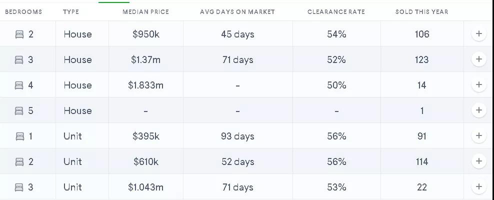Click bed icon in 3 bedroom House row

[19, 60]
